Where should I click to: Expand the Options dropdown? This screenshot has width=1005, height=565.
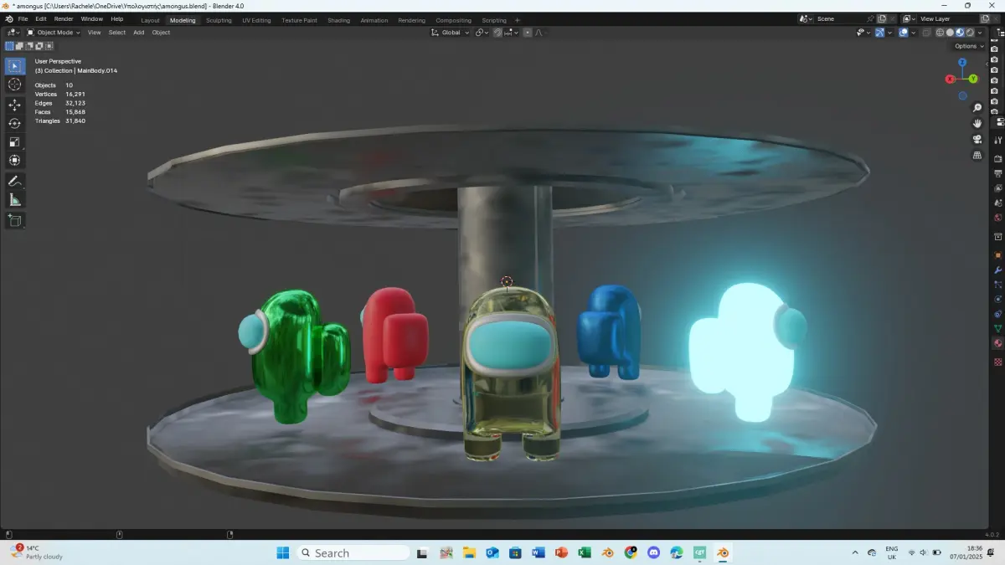coord(969,46)
